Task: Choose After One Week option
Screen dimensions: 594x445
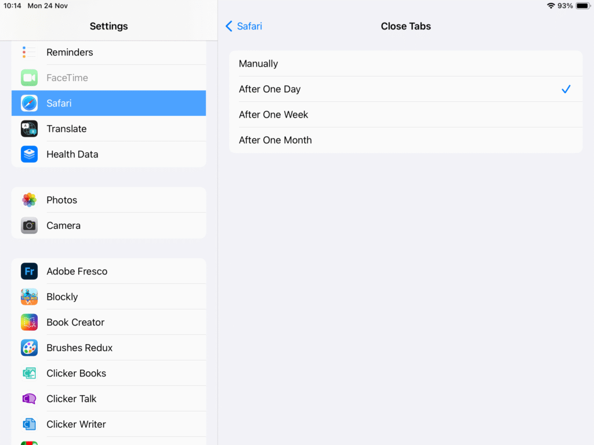Action: 405,115
